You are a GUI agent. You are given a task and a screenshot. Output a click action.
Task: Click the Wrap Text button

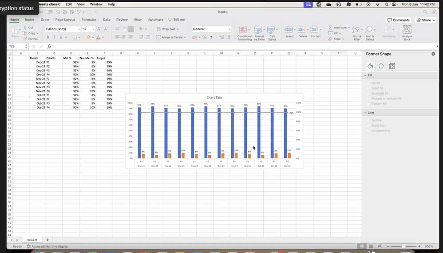[x=167, y=29]
